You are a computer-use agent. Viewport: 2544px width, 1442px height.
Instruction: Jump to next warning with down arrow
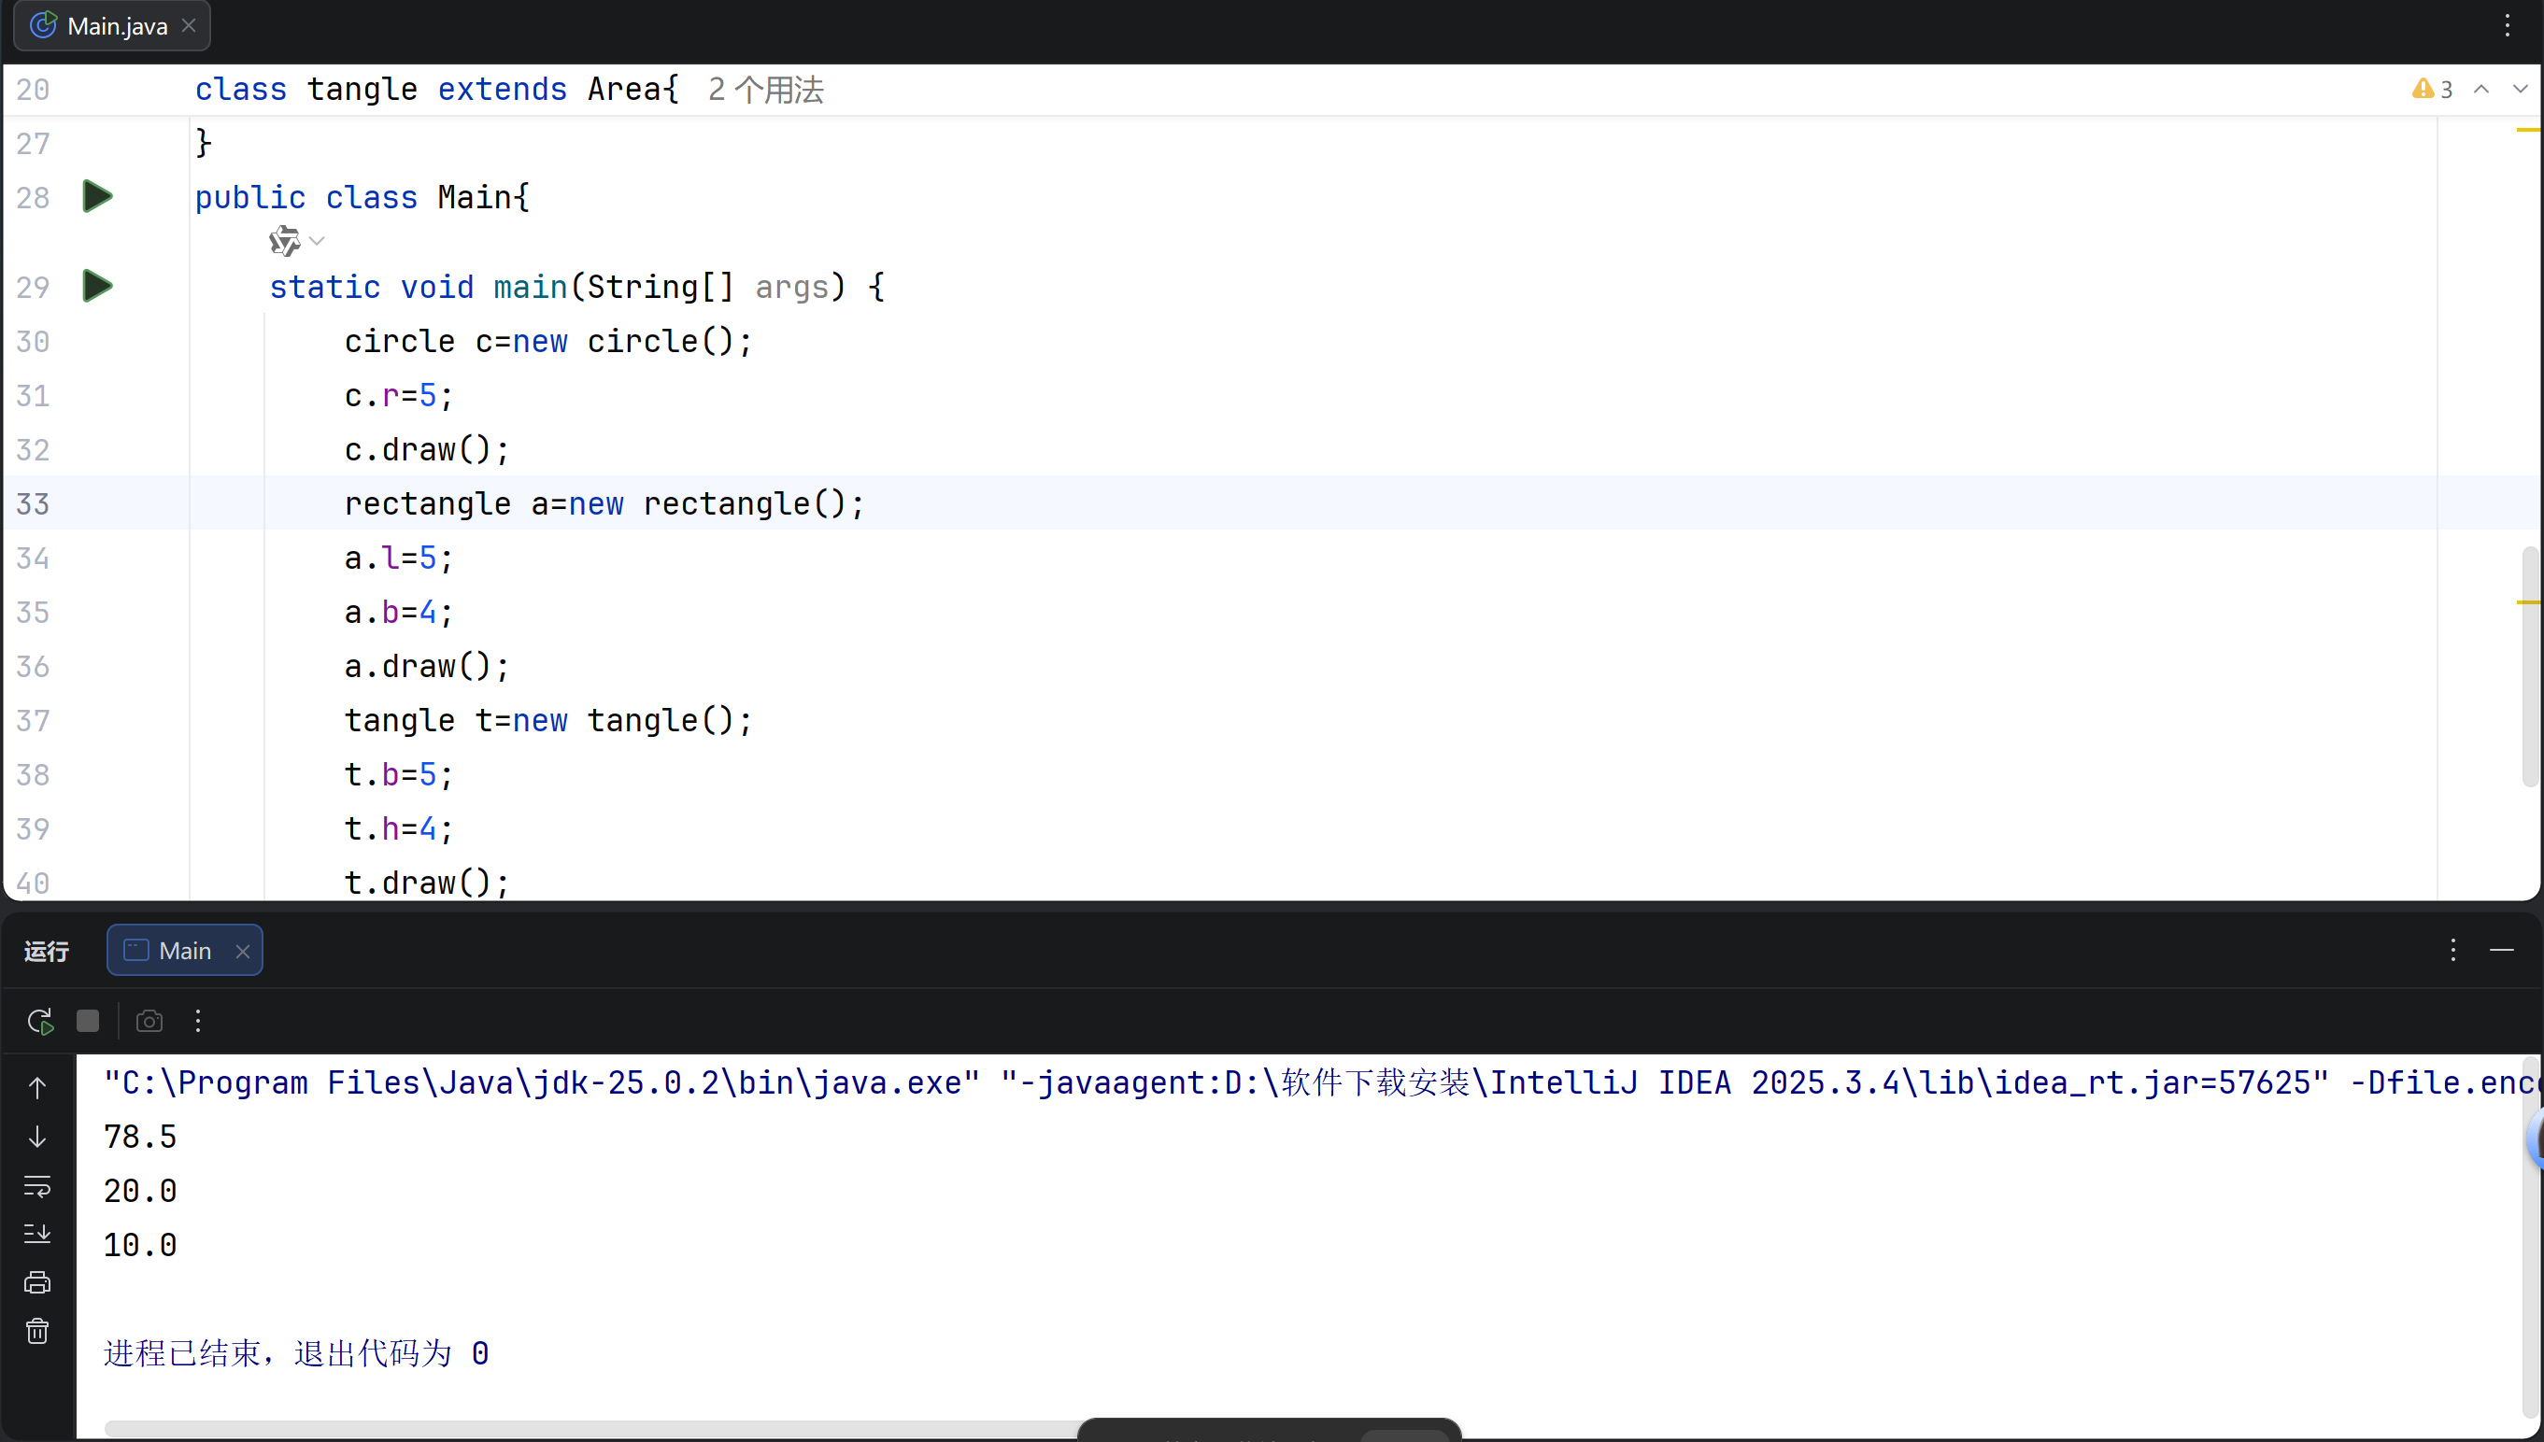2521,89
